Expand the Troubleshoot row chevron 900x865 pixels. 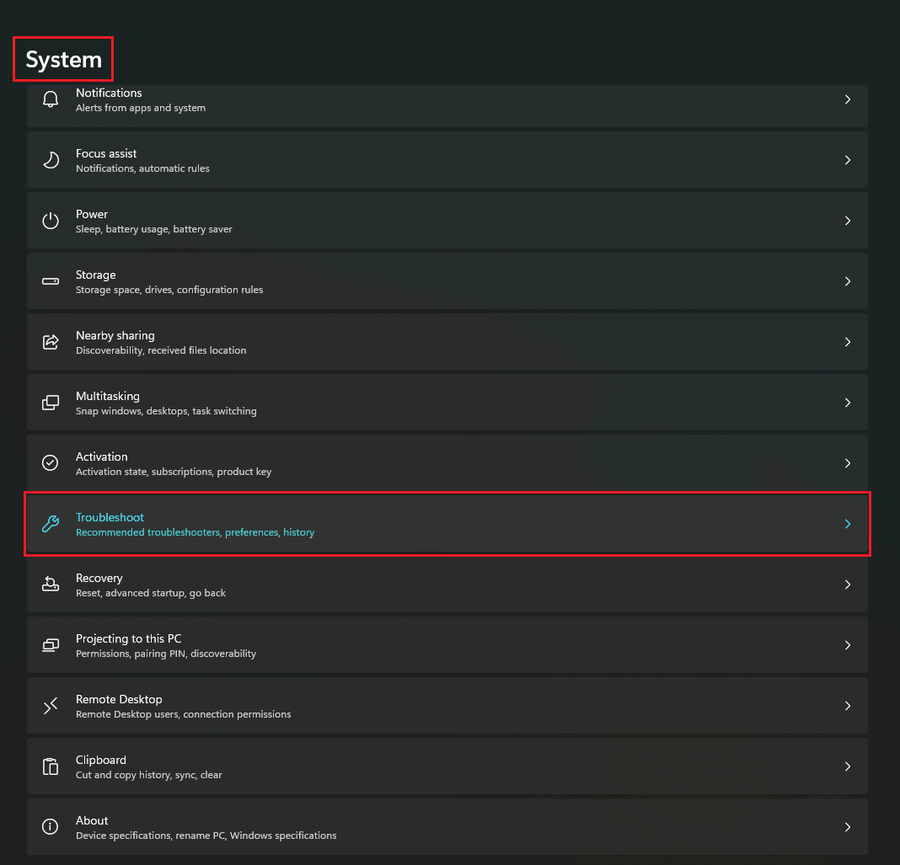point(848,523)
